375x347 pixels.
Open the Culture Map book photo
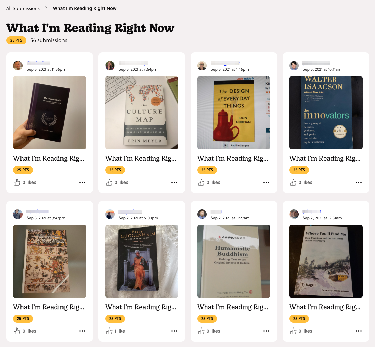pyautogui.click(x=141, y=113)
